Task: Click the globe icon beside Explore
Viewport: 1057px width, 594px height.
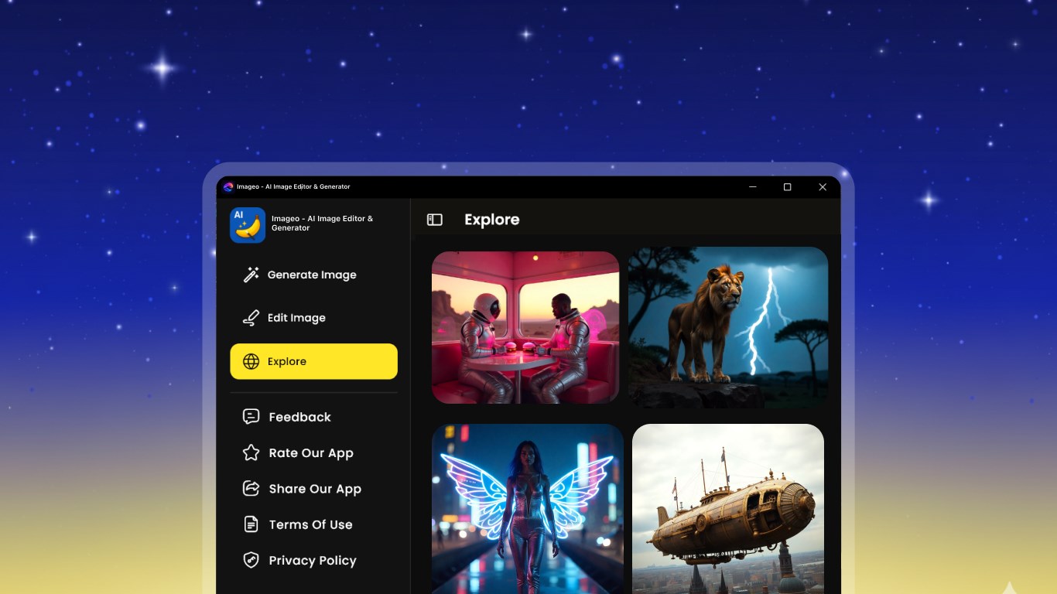Action: (251, 361)
